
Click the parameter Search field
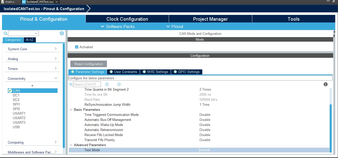pyautogui.click(x=87, y=84)
